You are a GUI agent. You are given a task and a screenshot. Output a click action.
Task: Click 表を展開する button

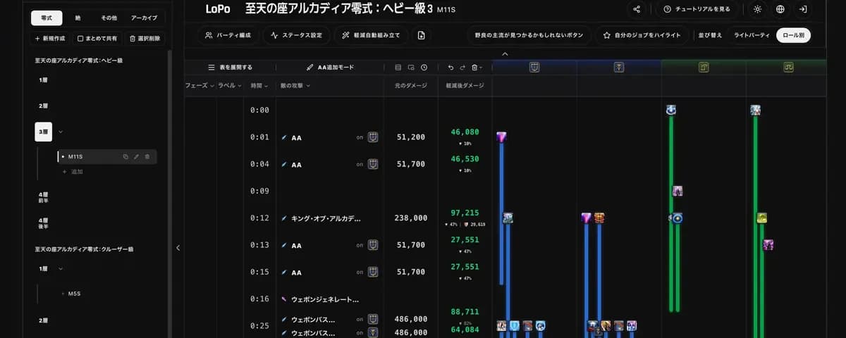click(230, 68)
